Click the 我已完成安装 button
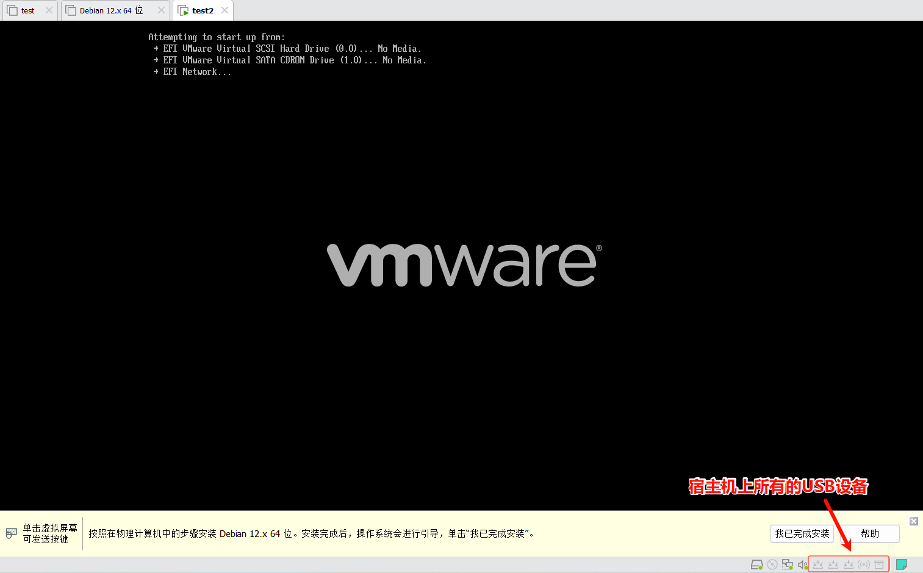The width and height of the screenshot is (923, 573). [802, 533]
